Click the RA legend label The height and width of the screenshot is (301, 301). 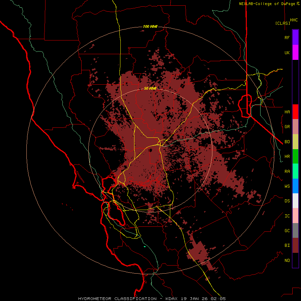tap(287, 172)
